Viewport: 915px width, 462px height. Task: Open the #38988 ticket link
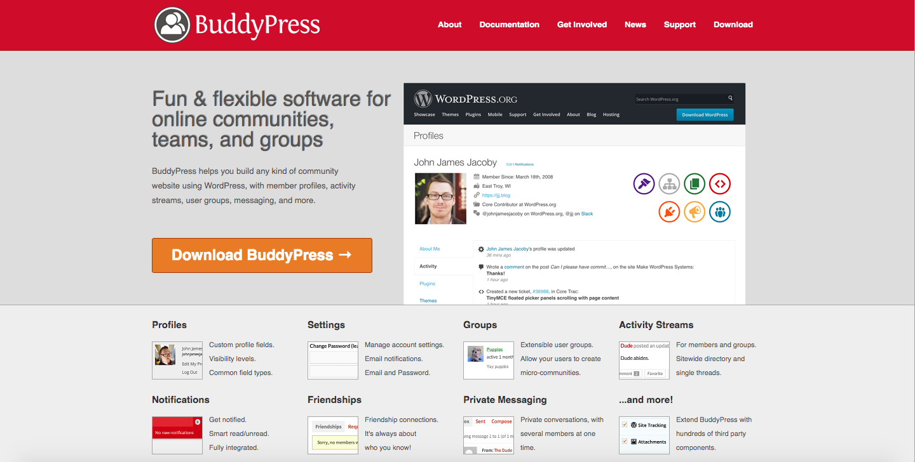click(541, 292)
